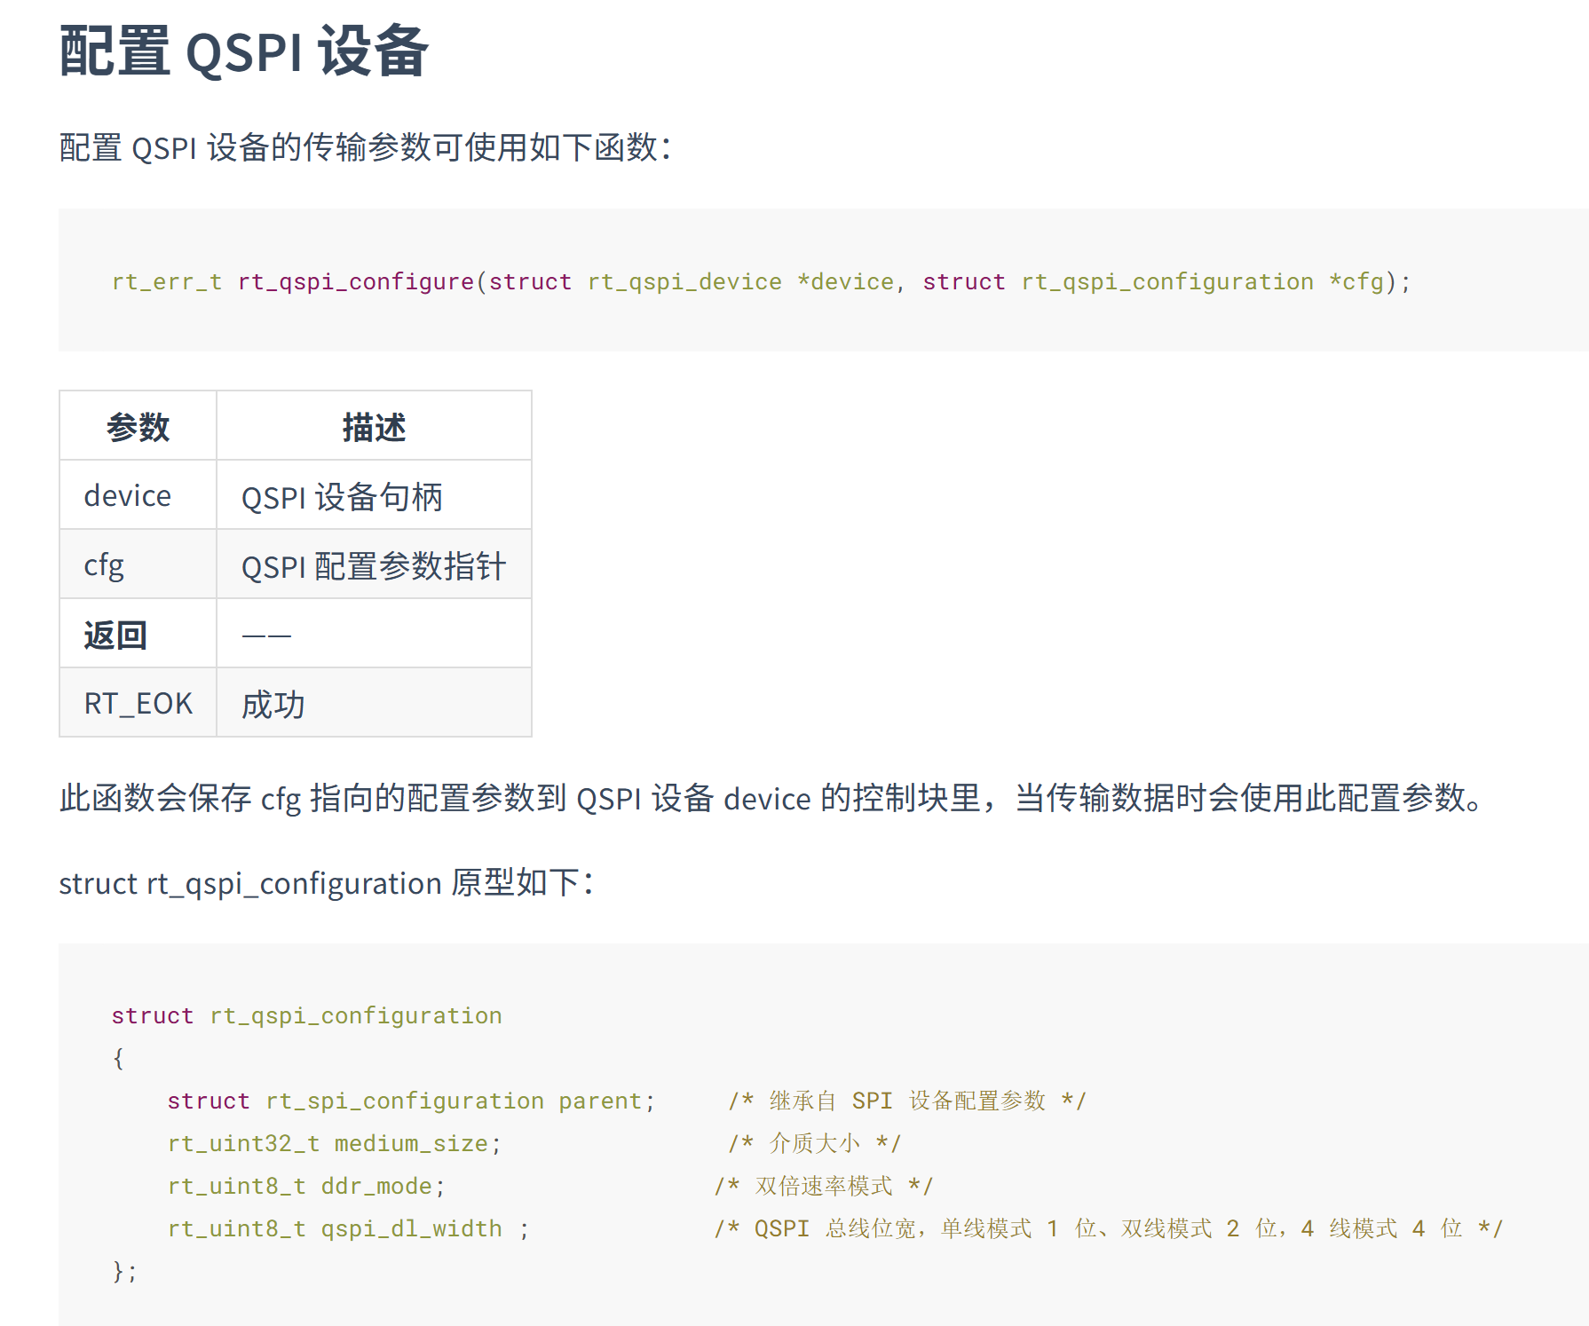This screenshot has width=1589, height=1326.
Task: Click the 介质大小 code comment
Action: (814, 1143)
